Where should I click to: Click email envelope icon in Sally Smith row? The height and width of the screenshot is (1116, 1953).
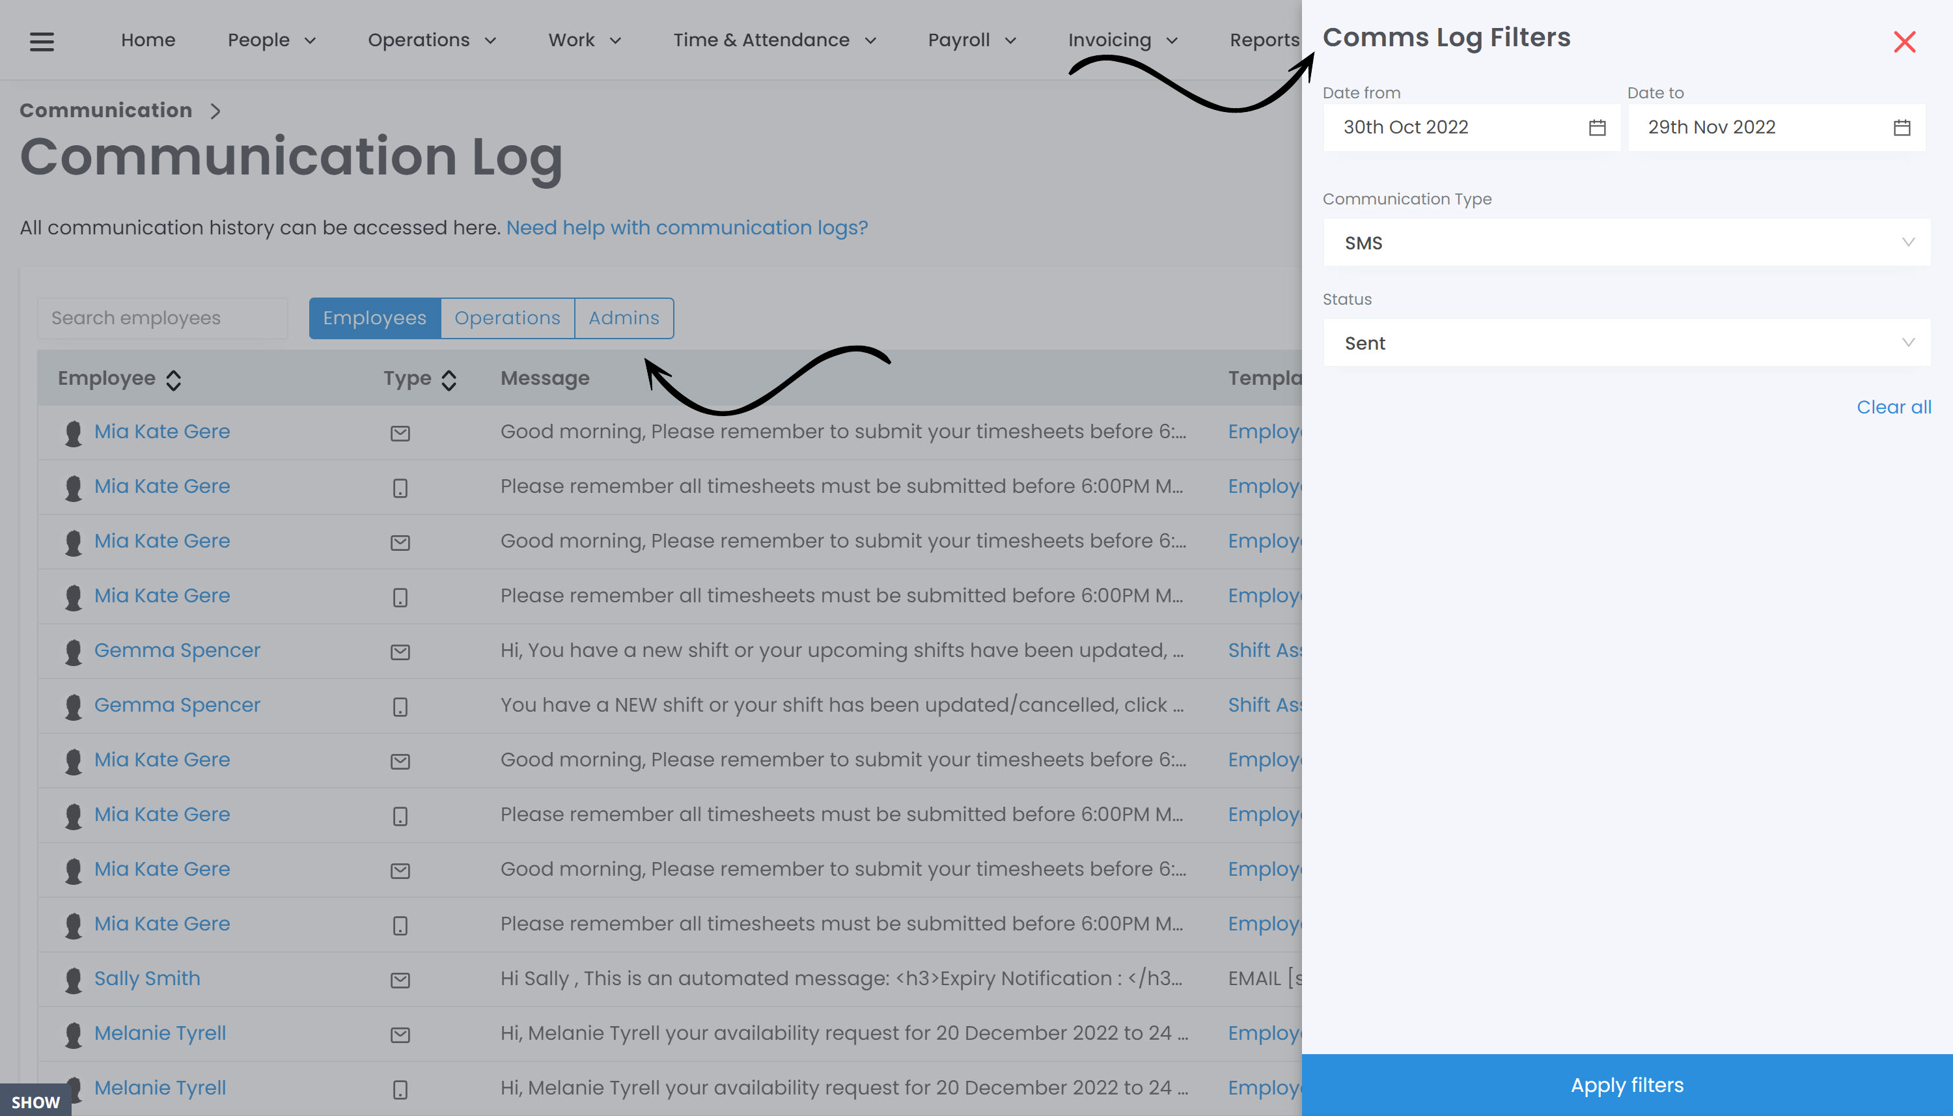coord(400,979)
